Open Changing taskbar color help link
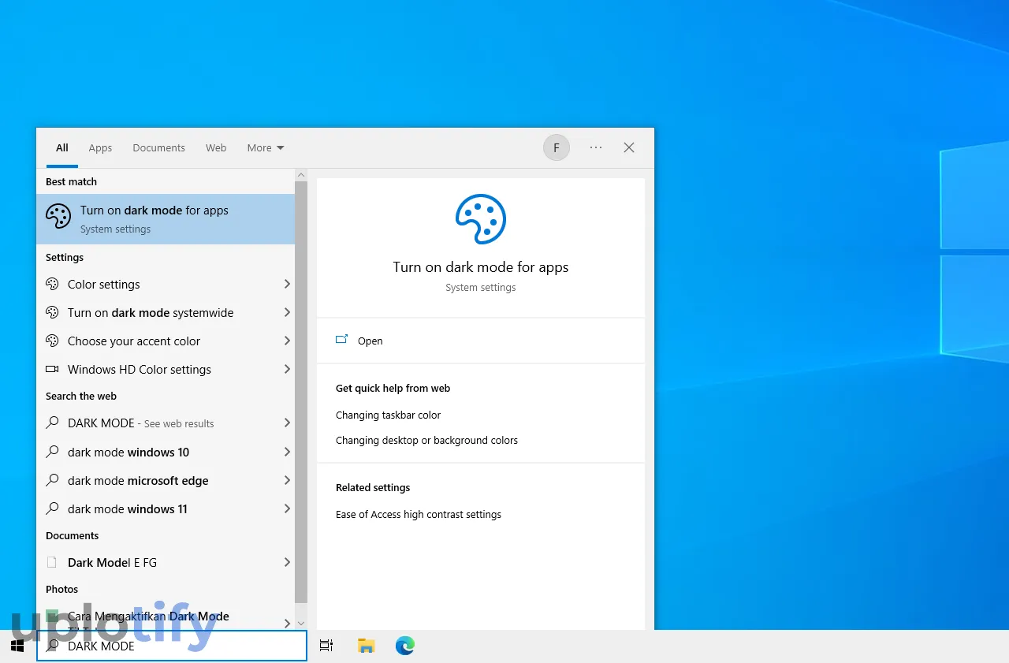Image resolution: width=1009 pixels, height=663 pixels. pyautogui.click(x=388, y=415)
